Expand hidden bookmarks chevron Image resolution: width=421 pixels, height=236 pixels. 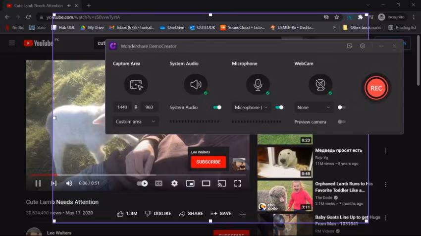click(334, 27)
